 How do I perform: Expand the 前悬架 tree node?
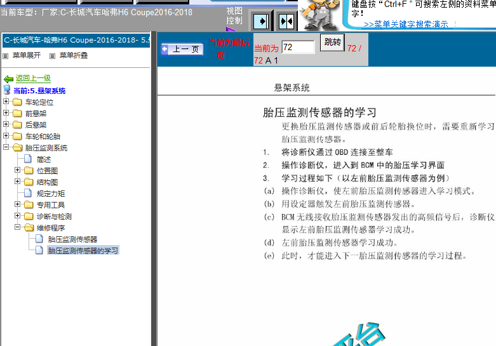click(x=6, y=113)
